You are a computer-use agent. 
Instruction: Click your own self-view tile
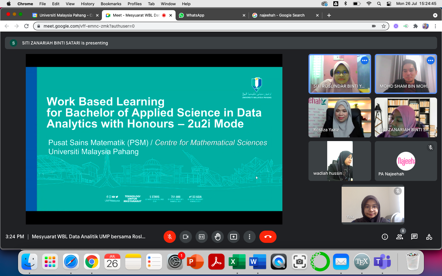tap(373, 205)
